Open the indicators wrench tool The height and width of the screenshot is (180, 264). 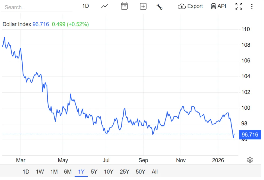[160, 7]
